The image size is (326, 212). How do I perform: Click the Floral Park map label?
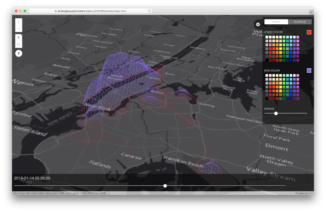[277, 138]
